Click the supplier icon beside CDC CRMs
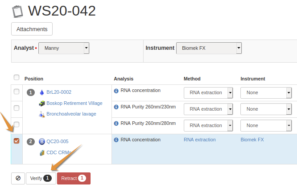 tap(42, 153)
